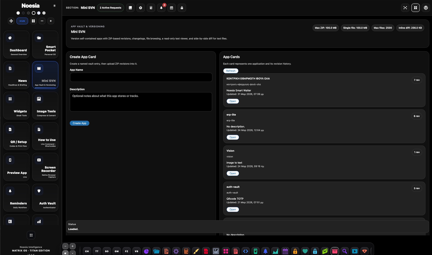Open the blue code brackets dock icon
Screen dimensions: 432x255
tap(246, 251)
